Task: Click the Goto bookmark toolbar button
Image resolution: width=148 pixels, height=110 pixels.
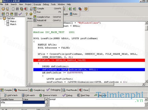Action: [74, 14]
